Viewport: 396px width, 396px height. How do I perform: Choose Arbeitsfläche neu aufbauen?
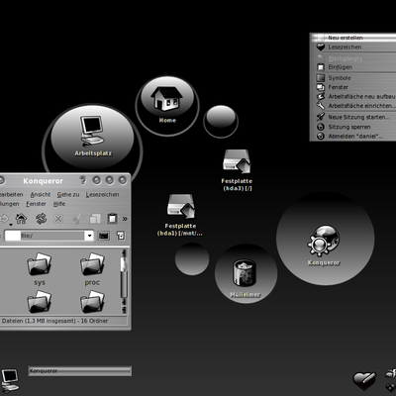353,97
